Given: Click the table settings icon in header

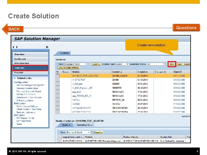Looking at the screenshot, I should tap(57, 72).
